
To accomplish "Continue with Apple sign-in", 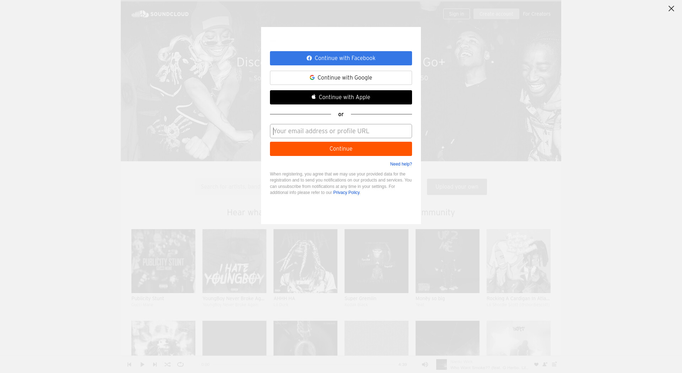I will click(341, 97).
